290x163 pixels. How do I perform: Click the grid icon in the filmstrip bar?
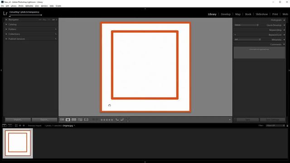[16, 125]
